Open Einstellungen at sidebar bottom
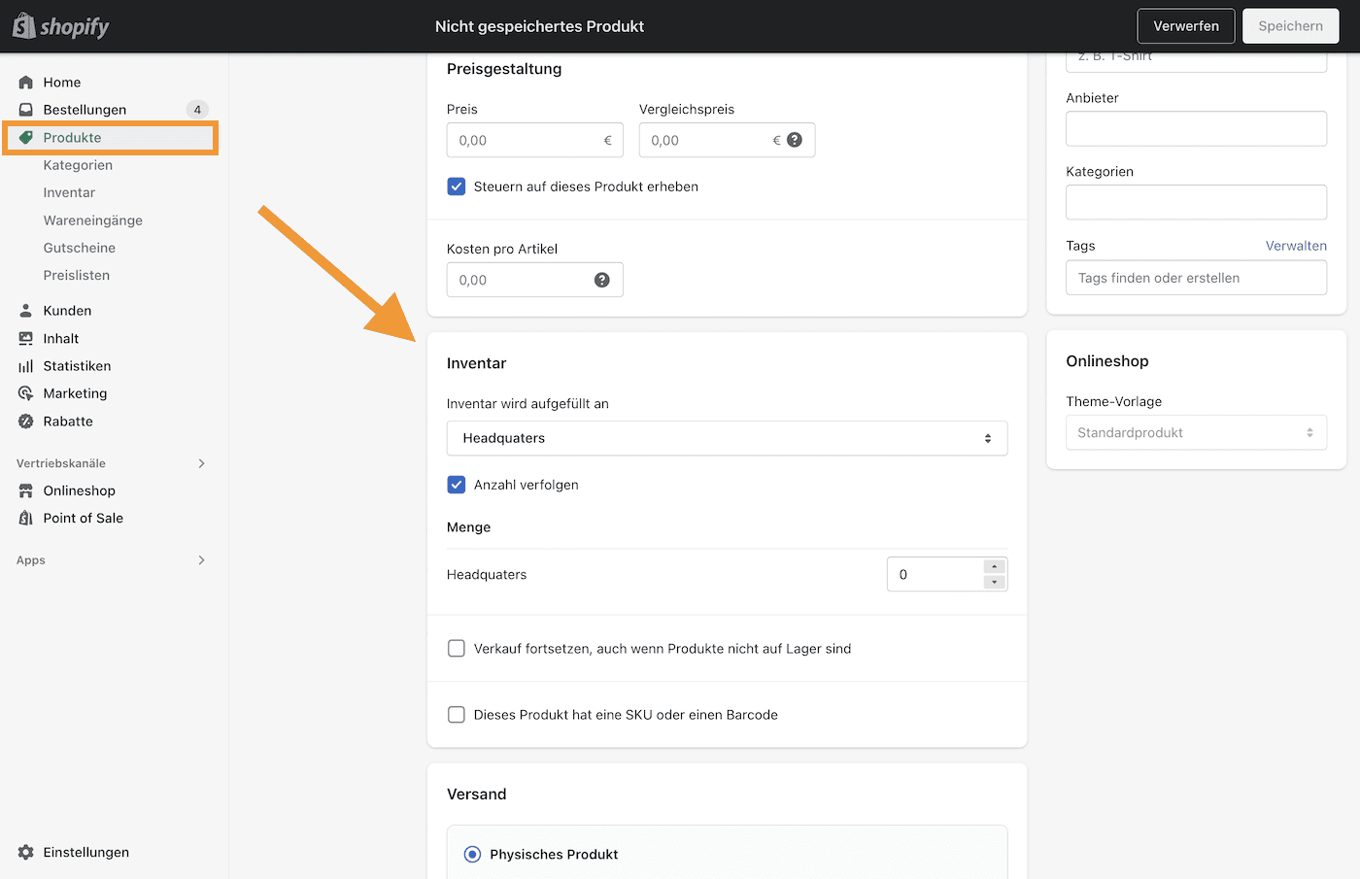Viewport: 1360px width, 879px height. (x=85, y=852)
